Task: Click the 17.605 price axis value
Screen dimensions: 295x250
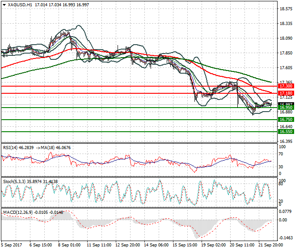Action: point(286,68)
